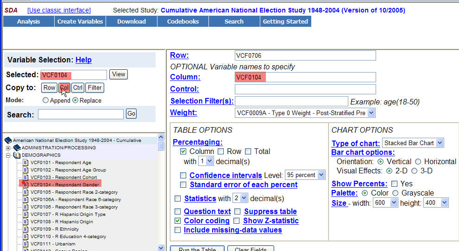
Task: Expand the ADMINISTRATION/PROCESSING tree node
Action: pyautogui.click(x=8, y=148)
